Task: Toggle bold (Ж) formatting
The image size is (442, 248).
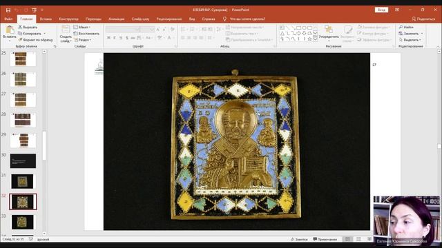Action: [108, 38]
